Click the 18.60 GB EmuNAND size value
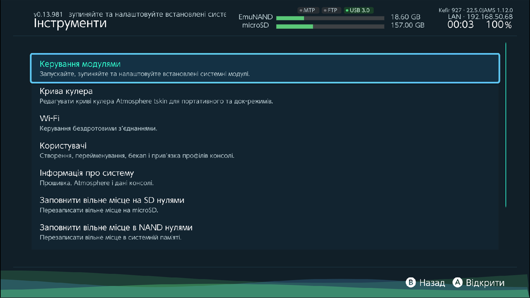Image resolution: width=530 pixels, height=298 pixels. pos(405,17)
